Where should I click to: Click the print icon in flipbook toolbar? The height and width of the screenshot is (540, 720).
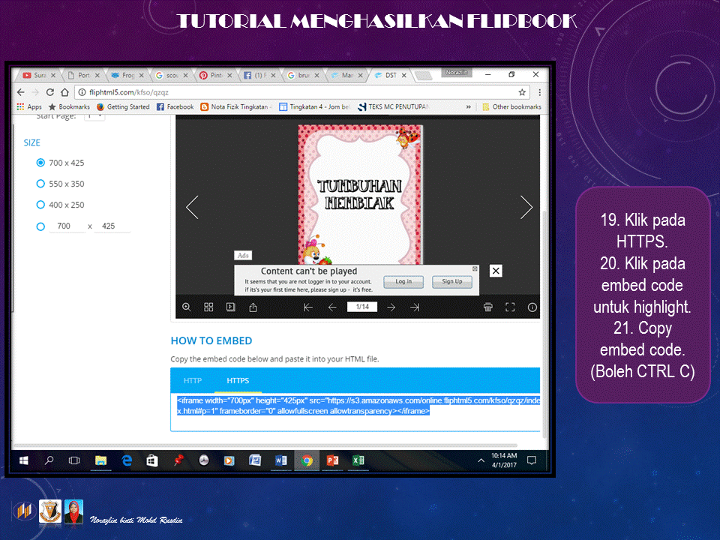tap(488, 307)
